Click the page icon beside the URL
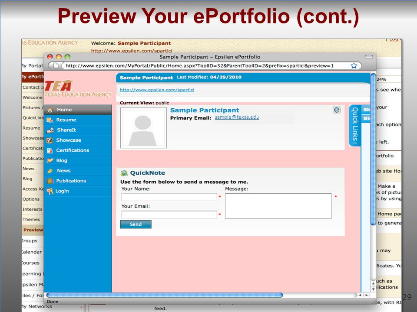The image size is (417, 312). coord(56,65)
